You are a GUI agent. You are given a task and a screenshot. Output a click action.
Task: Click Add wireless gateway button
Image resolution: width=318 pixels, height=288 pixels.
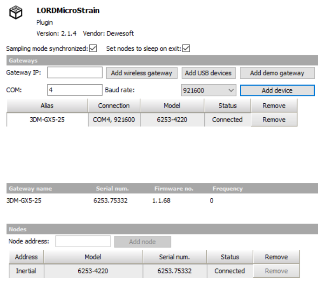(x=142, y=73)
